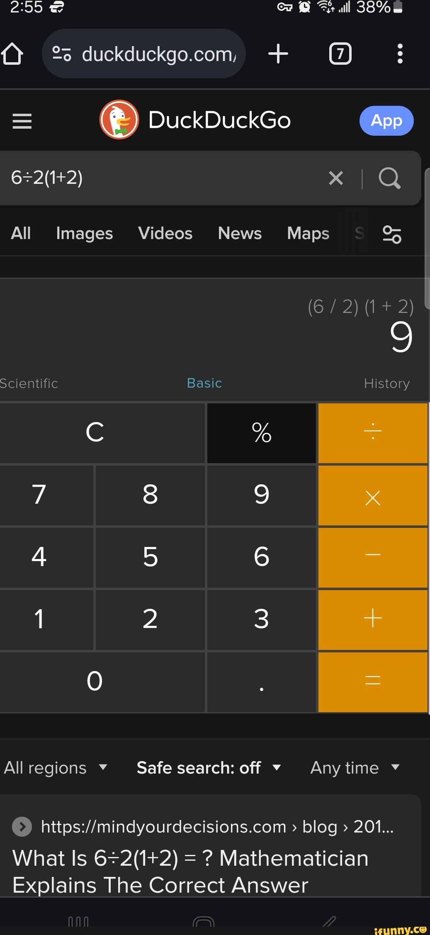Show the calculator History panel

(386, 383)
